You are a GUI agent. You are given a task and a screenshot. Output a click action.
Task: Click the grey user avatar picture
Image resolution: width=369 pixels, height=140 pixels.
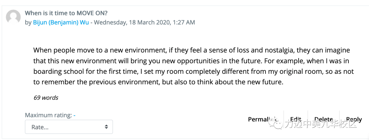tap(13, 17)
